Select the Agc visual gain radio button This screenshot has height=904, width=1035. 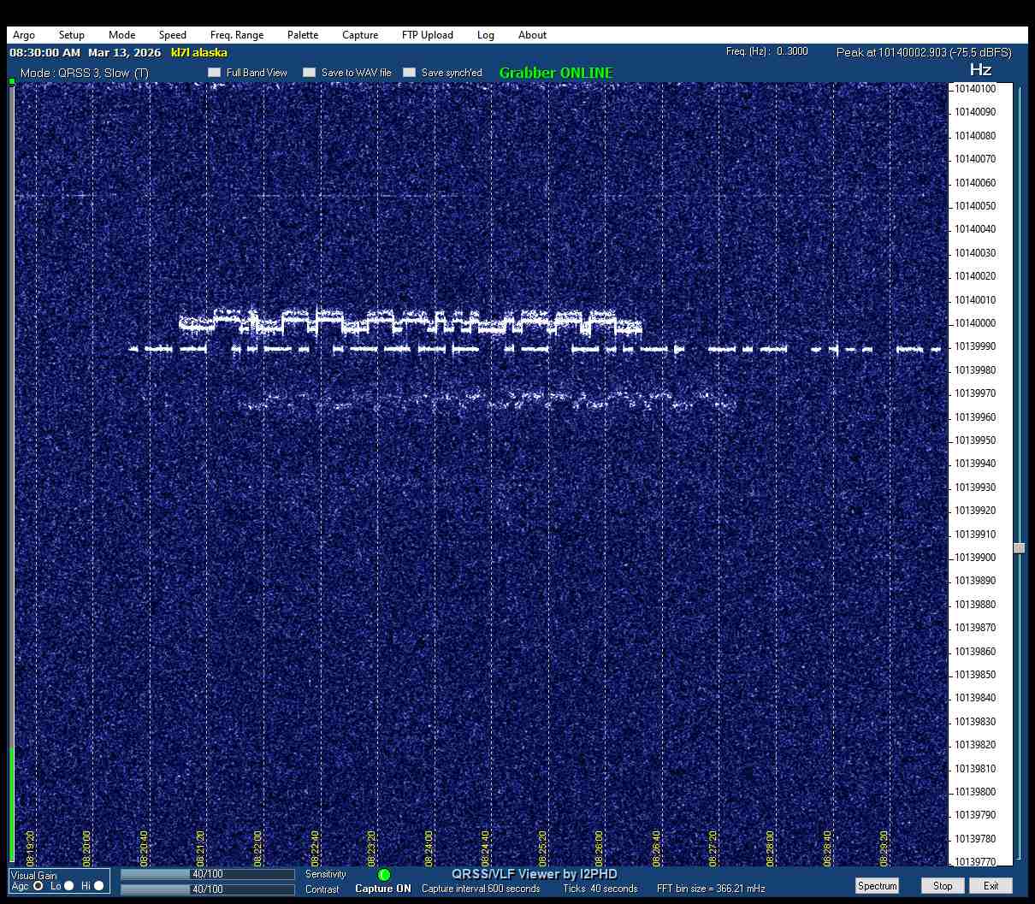click(38, 886)
